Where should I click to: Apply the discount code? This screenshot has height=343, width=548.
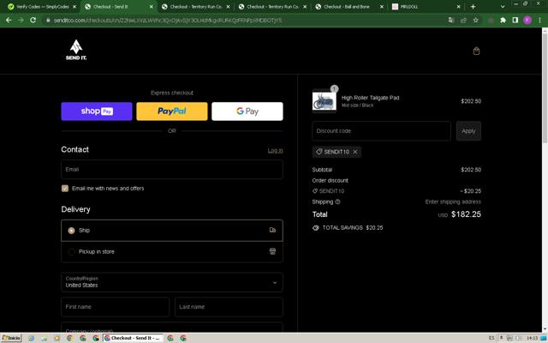click(x=468, y=131)
